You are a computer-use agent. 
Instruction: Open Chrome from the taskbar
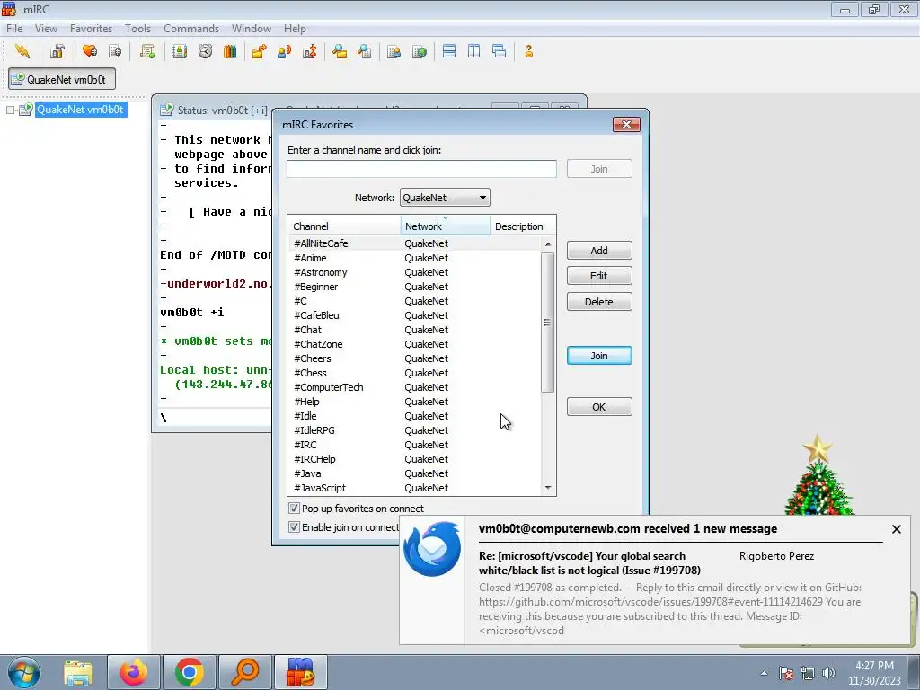coord(189,672)
